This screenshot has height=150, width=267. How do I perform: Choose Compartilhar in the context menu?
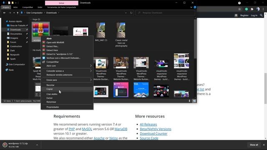[x=67, y=62]
